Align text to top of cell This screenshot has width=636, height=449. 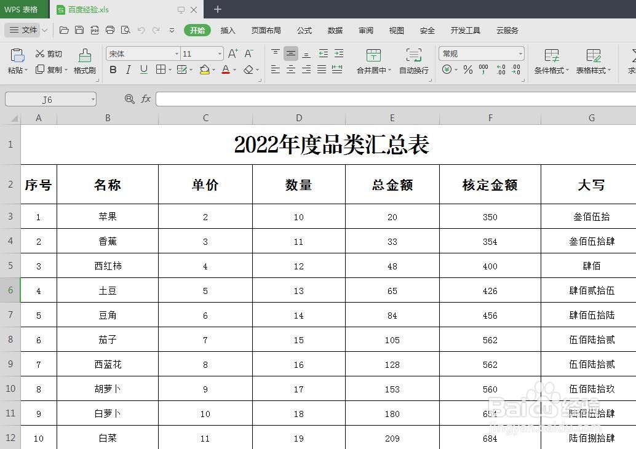coord(276,53)
